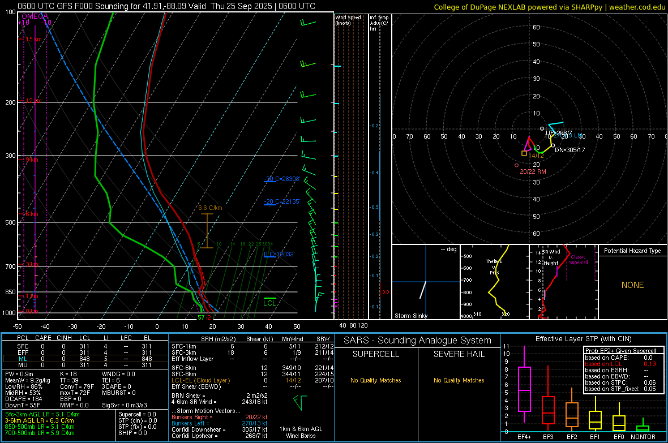
Task: Click the 'SARS - Sounding Analogue System' heading
Action: click(418, 341)
